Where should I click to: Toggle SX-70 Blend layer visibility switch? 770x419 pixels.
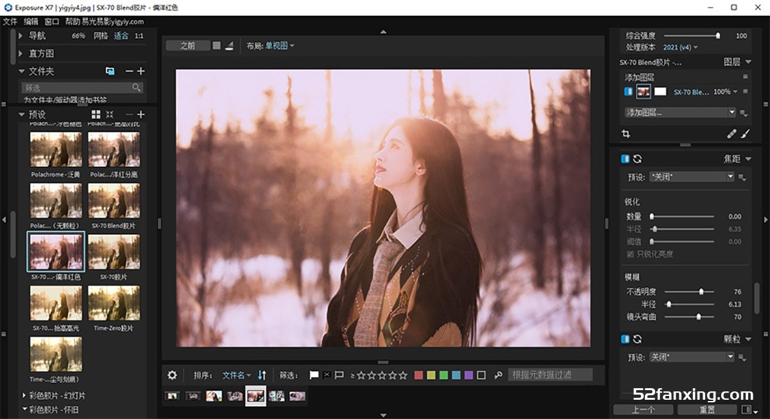(x=628, y=92)
